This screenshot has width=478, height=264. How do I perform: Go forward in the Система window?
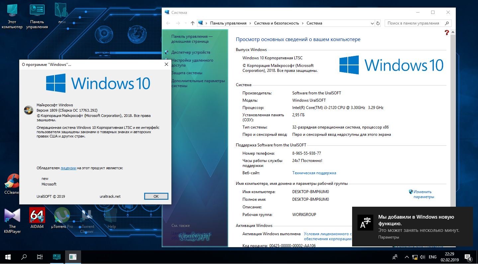click(178, 23)
